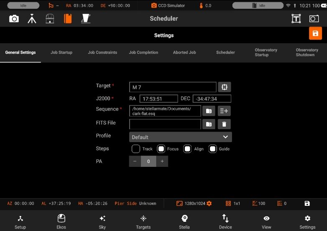Open Stella assistant in bottom navigation
Screen dimensions: 327x231
pos(184,222)
